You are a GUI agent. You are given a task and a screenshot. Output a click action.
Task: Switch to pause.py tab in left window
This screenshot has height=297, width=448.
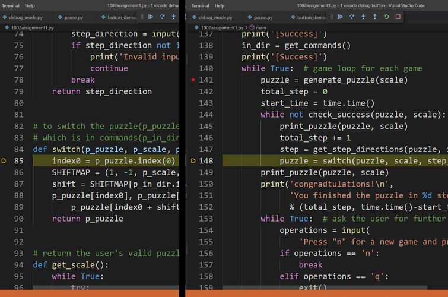point(71,17)
